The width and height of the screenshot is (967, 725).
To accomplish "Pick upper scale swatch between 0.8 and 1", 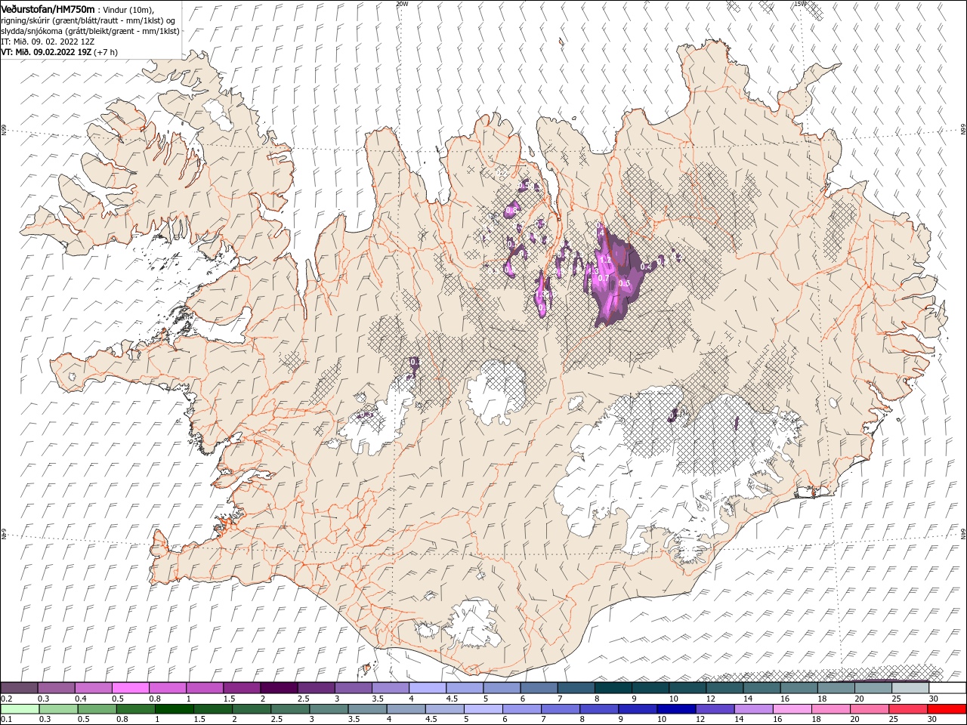I will point(167,688).
